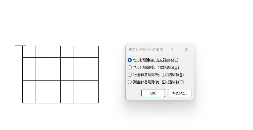Close the 表の行/列/セルの削除 dialog
The width and height of the screenshot is (253, 130).
[187, 50]
